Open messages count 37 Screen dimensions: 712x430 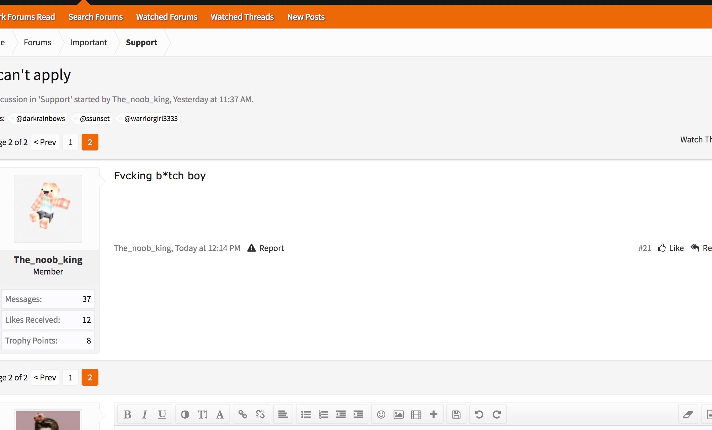[x=87, y=299]
